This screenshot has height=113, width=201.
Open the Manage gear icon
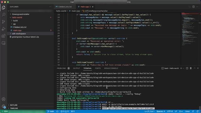(x=3, y=106)
